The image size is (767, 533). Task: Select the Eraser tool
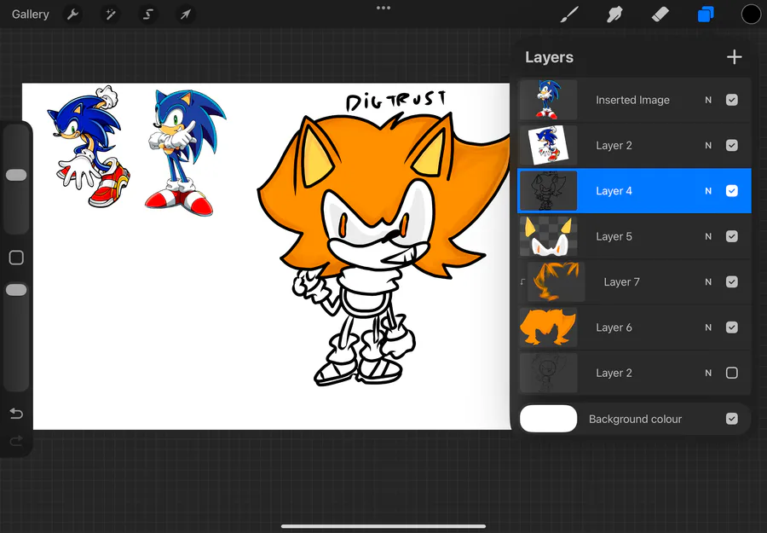pyautogui.click(x=660, y=14)
